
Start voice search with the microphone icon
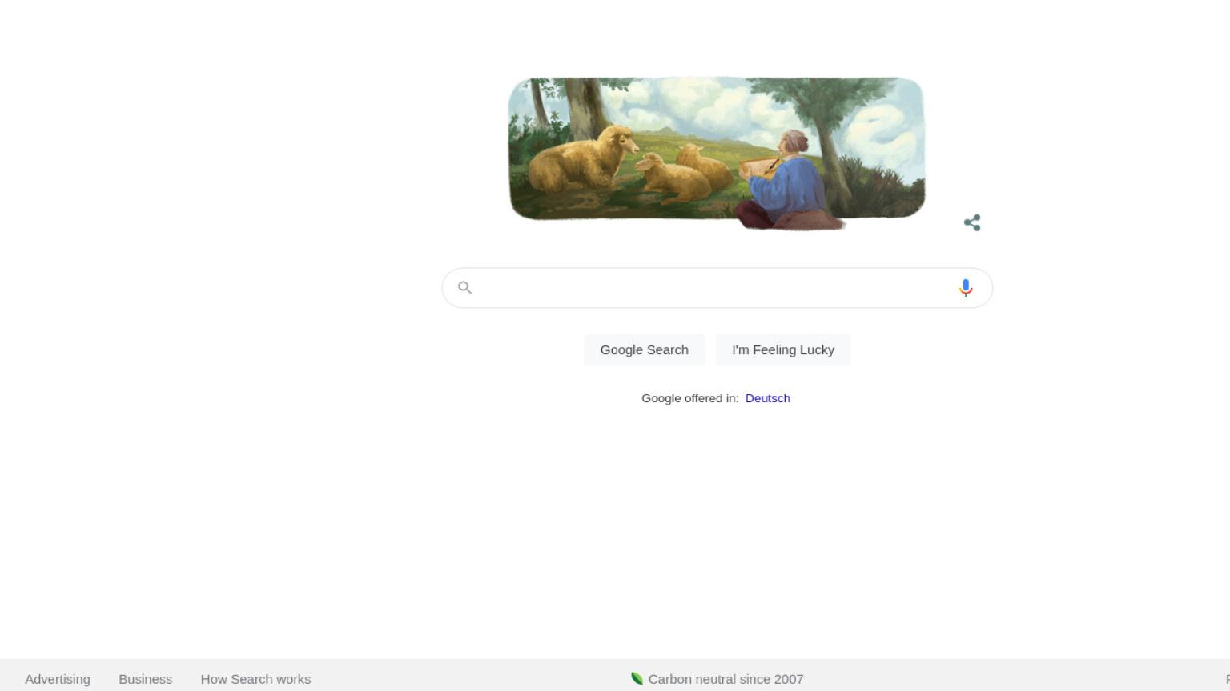(966, 288)
